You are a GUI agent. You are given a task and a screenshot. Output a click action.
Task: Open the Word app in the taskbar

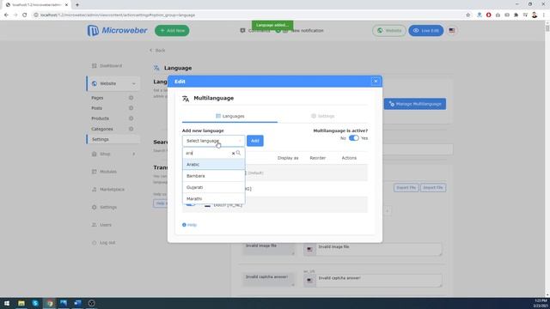(77, 303)
